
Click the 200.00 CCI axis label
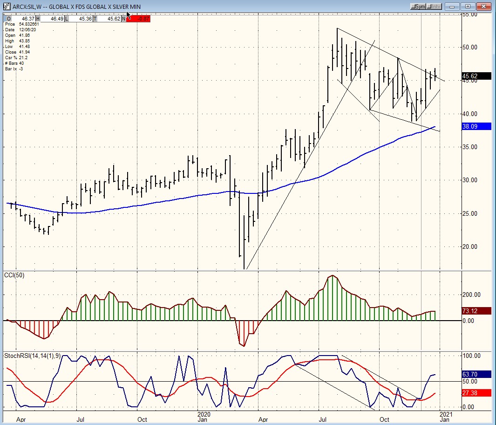pos(471,295)
